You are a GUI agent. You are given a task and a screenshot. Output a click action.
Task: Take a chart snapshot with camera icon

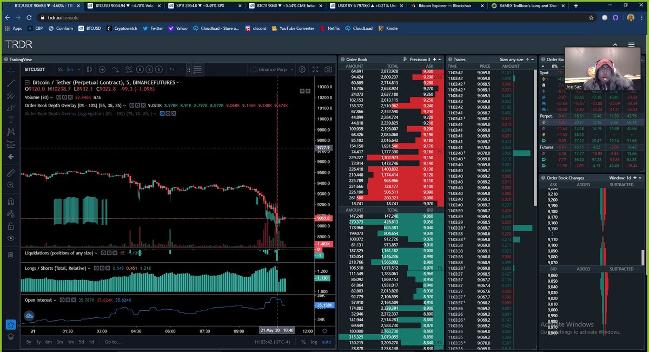328,69
